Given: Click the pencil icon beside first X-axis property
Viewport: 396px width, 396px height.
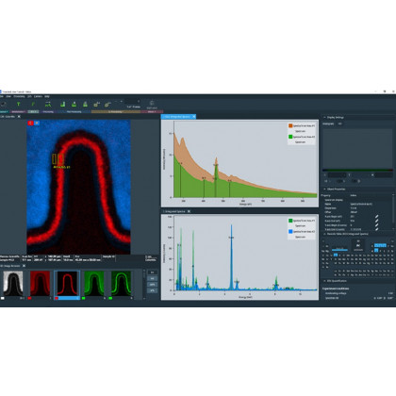Looking at the screenshot, I should tap(376, 217).
